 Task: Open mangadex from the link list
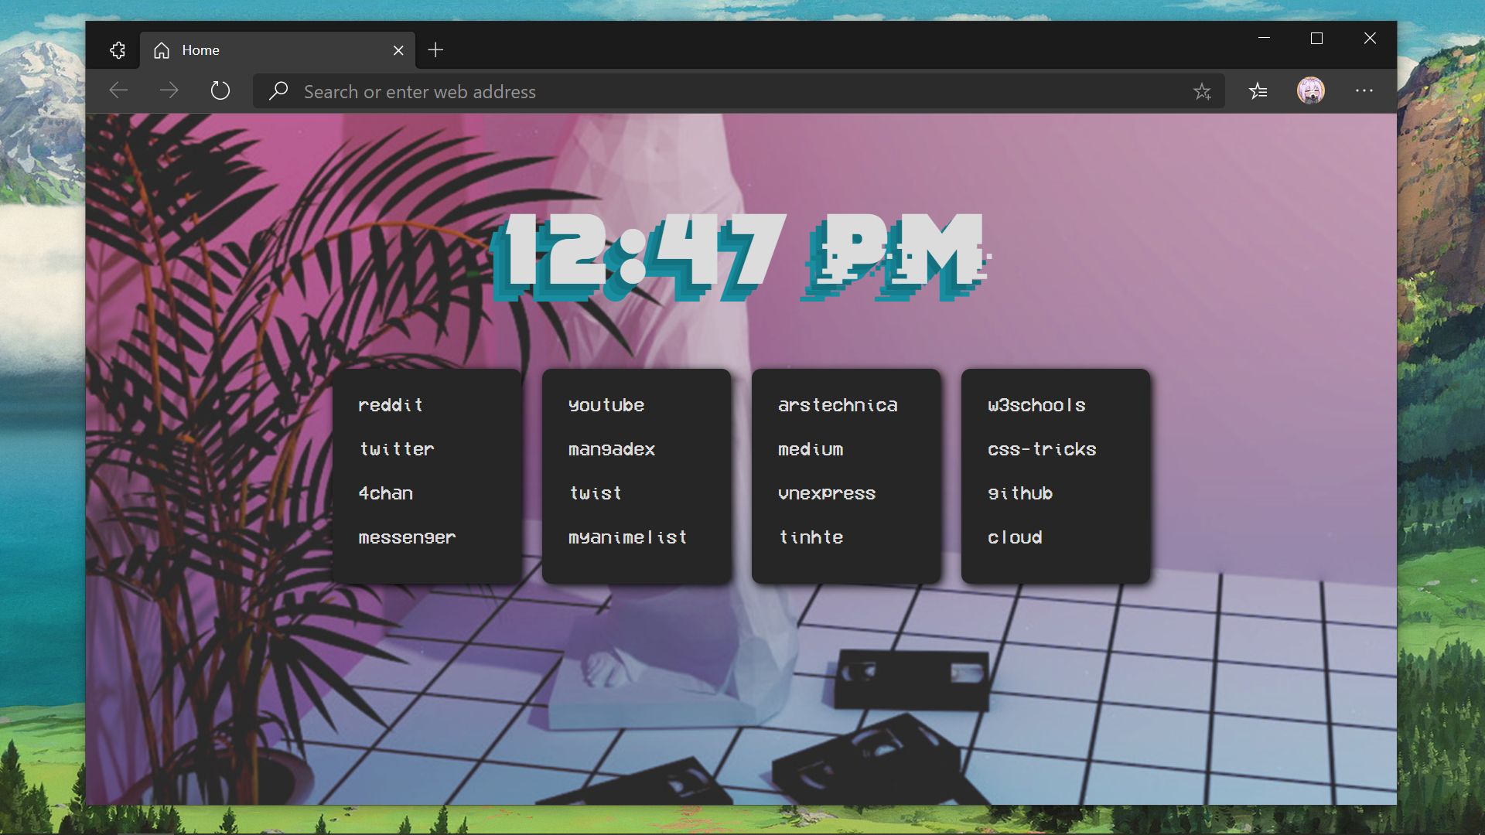coord(612,449)
